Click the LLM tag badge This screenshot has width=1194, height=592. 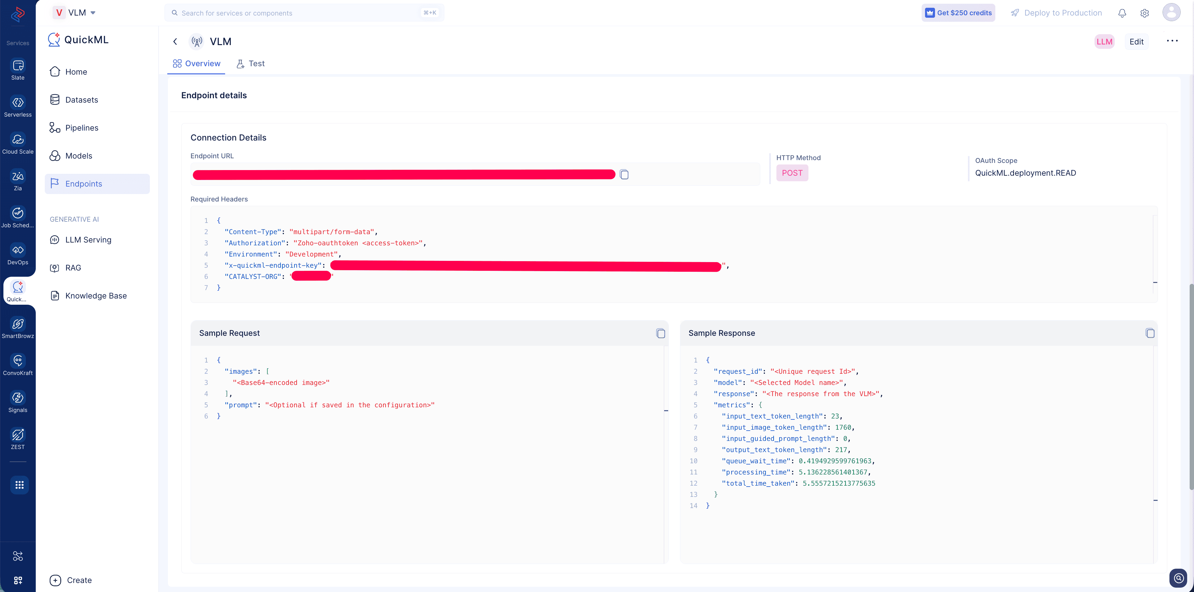[x=1104, y=42]
